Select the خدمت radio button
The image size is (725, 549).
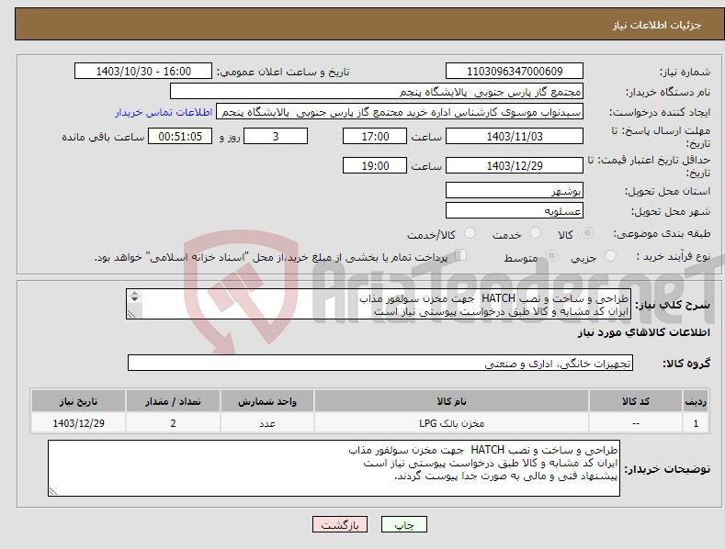(x=535, y=233)
